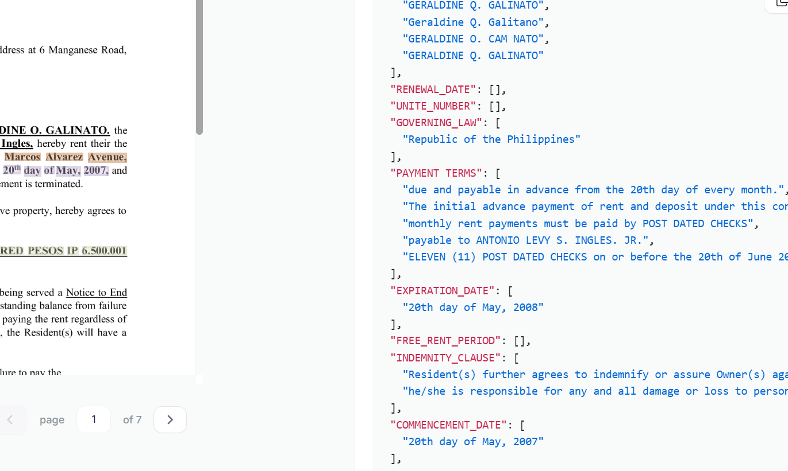
Task: Click the "Republic of the Philippines" value
Action: 491,139
